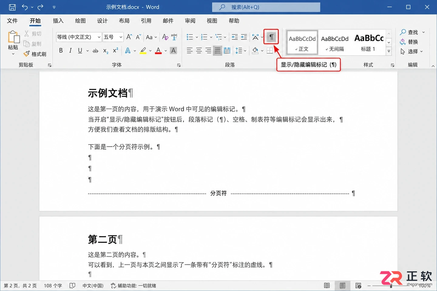This screenshot has width=437, height=291.
Task: Switch to the 插入 (Insert) tab
Action: (58, 21)
